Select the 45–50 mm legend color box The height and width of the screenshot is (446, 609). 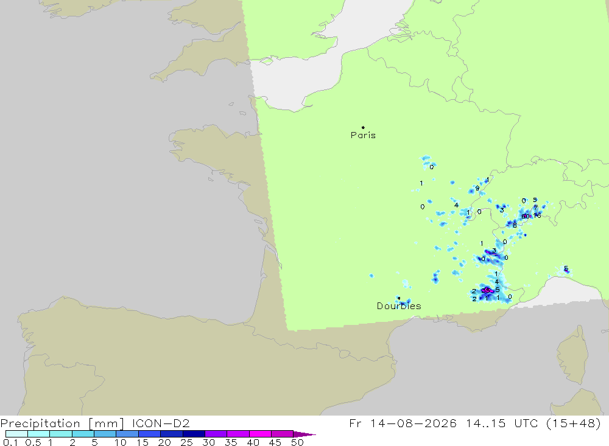click(283, 434)
